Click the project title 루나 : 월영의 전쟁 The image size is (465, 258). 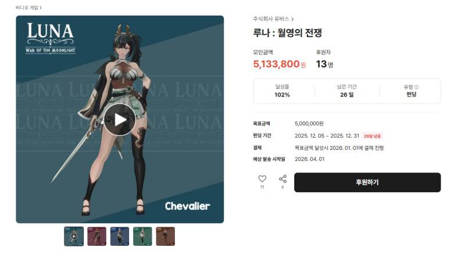tap(287, 33)
